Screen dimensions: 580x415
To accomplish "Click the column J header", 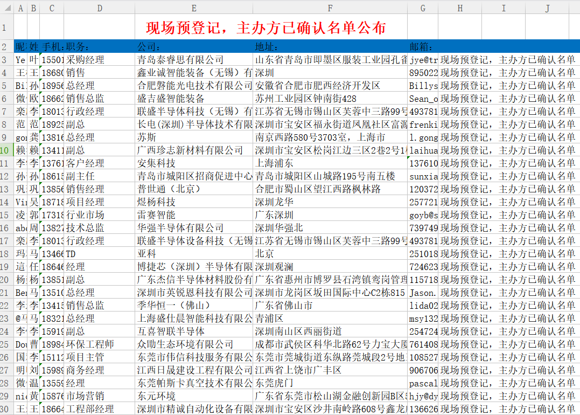I will tap(547, 8).
